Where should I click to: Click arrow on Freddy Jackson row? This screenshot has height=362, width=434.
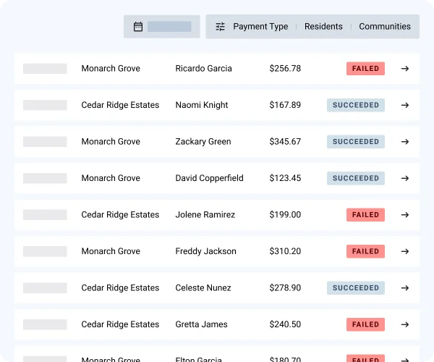[x=405, y=251]
